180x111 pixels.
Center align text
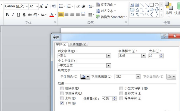coord(66,14)
